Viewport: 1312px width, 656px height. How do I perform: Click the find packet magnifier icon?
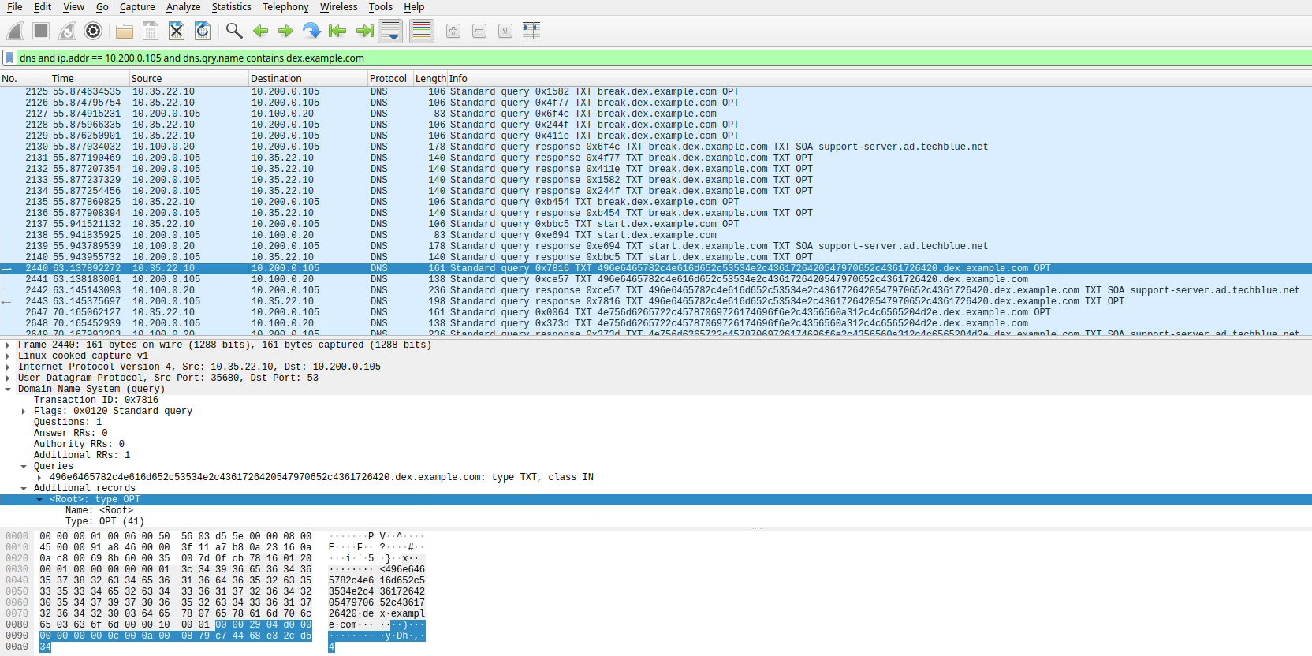point(233,31)
